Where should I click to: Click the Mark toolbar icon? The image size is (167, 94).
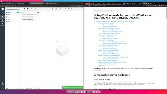pyautogui.click(x=69, y=9)
